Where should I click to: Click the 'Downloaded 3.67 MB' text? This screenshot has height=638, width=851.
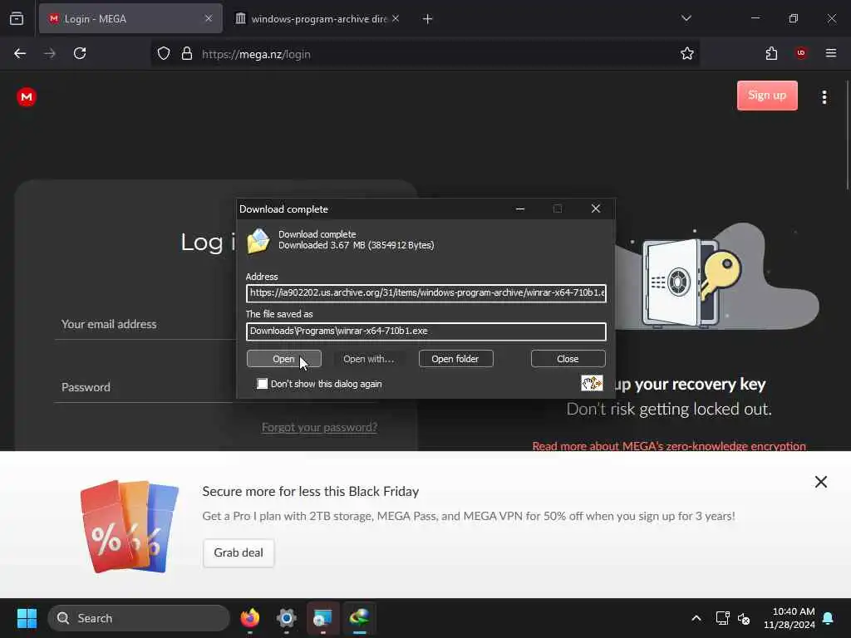pyautogui.click(x=356, y=245)
